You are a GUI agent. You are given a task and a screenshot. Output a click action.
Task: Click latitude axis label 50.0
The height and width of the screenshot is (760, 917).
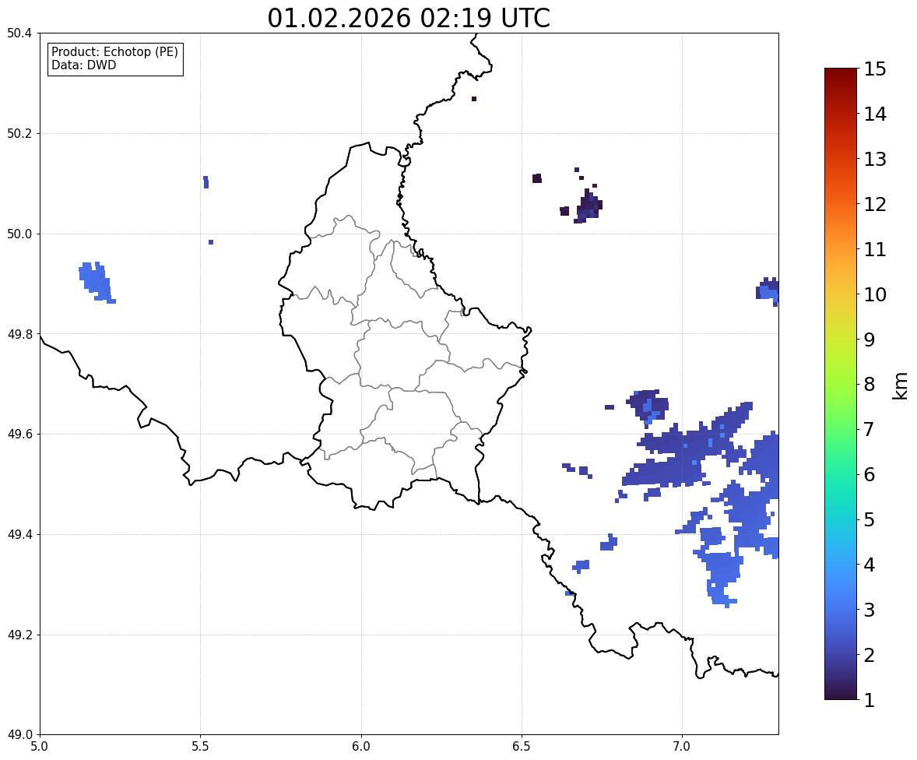[19, 234]
